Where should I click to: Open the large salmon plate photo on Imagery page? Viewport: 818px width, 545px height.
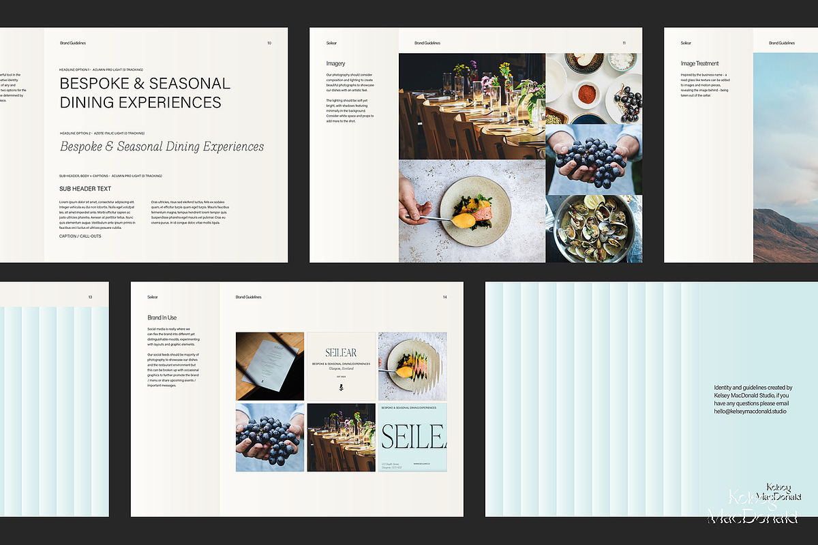472,211
